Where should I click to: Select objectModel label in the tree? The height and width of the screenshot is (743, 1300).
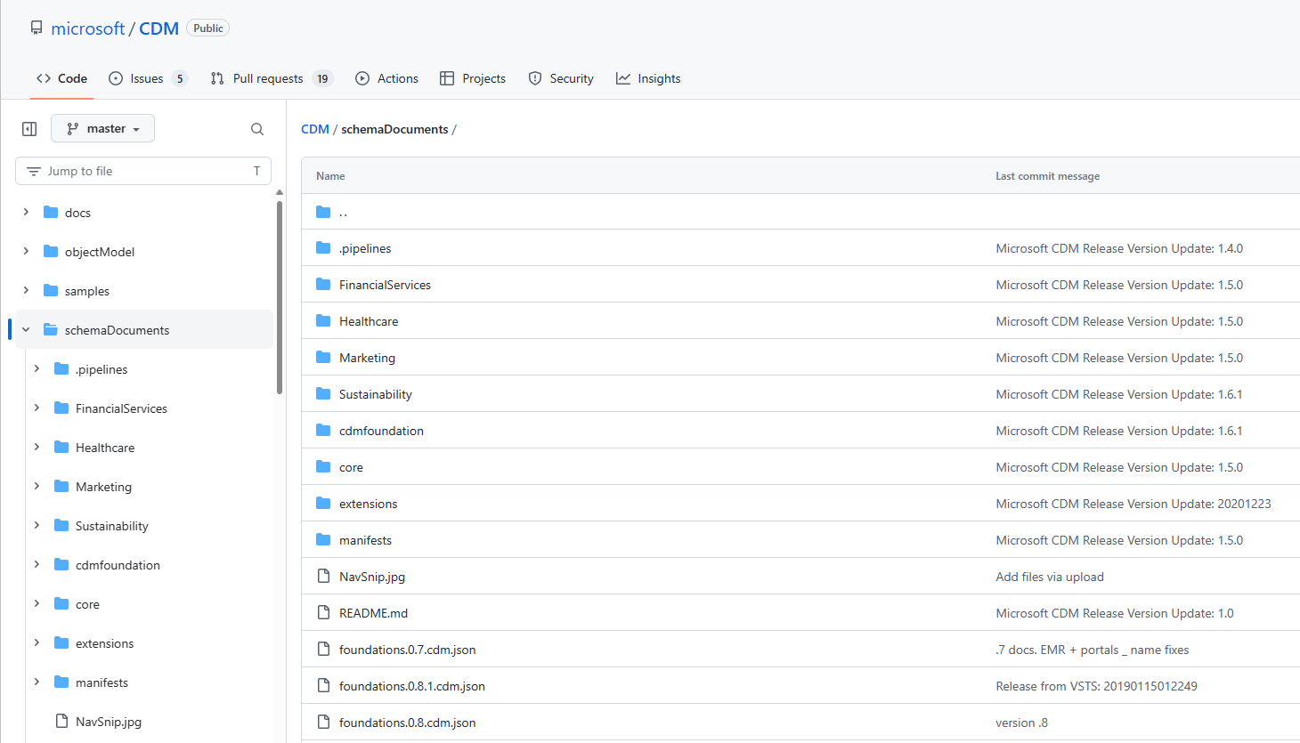coord(100,252)
